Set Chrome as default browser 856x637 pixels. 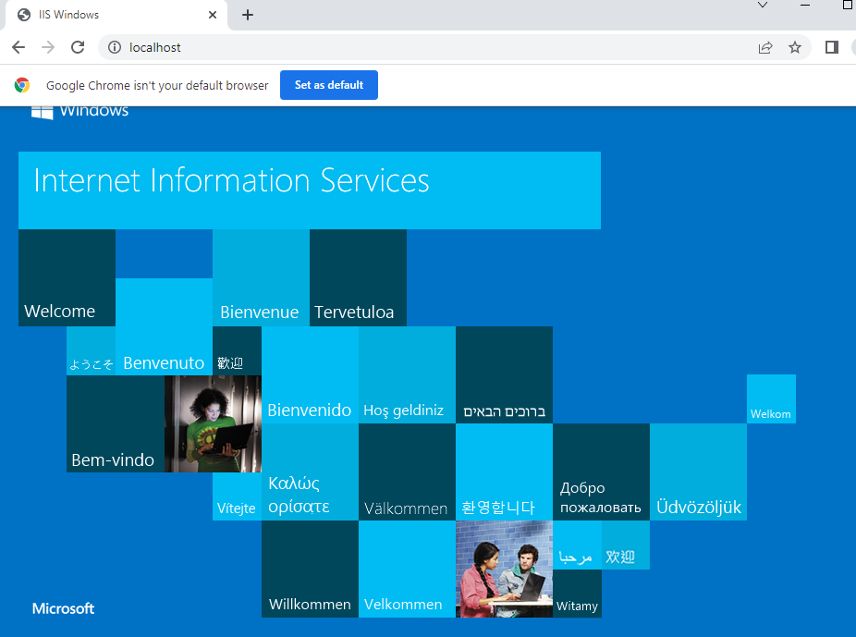(x=329, y=85)
